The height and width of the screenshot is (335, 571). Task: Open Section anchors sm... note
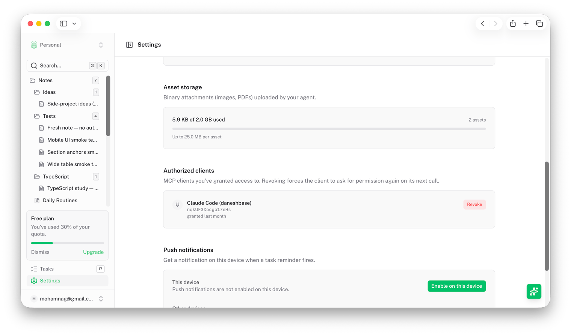click(x=69, y=152)
